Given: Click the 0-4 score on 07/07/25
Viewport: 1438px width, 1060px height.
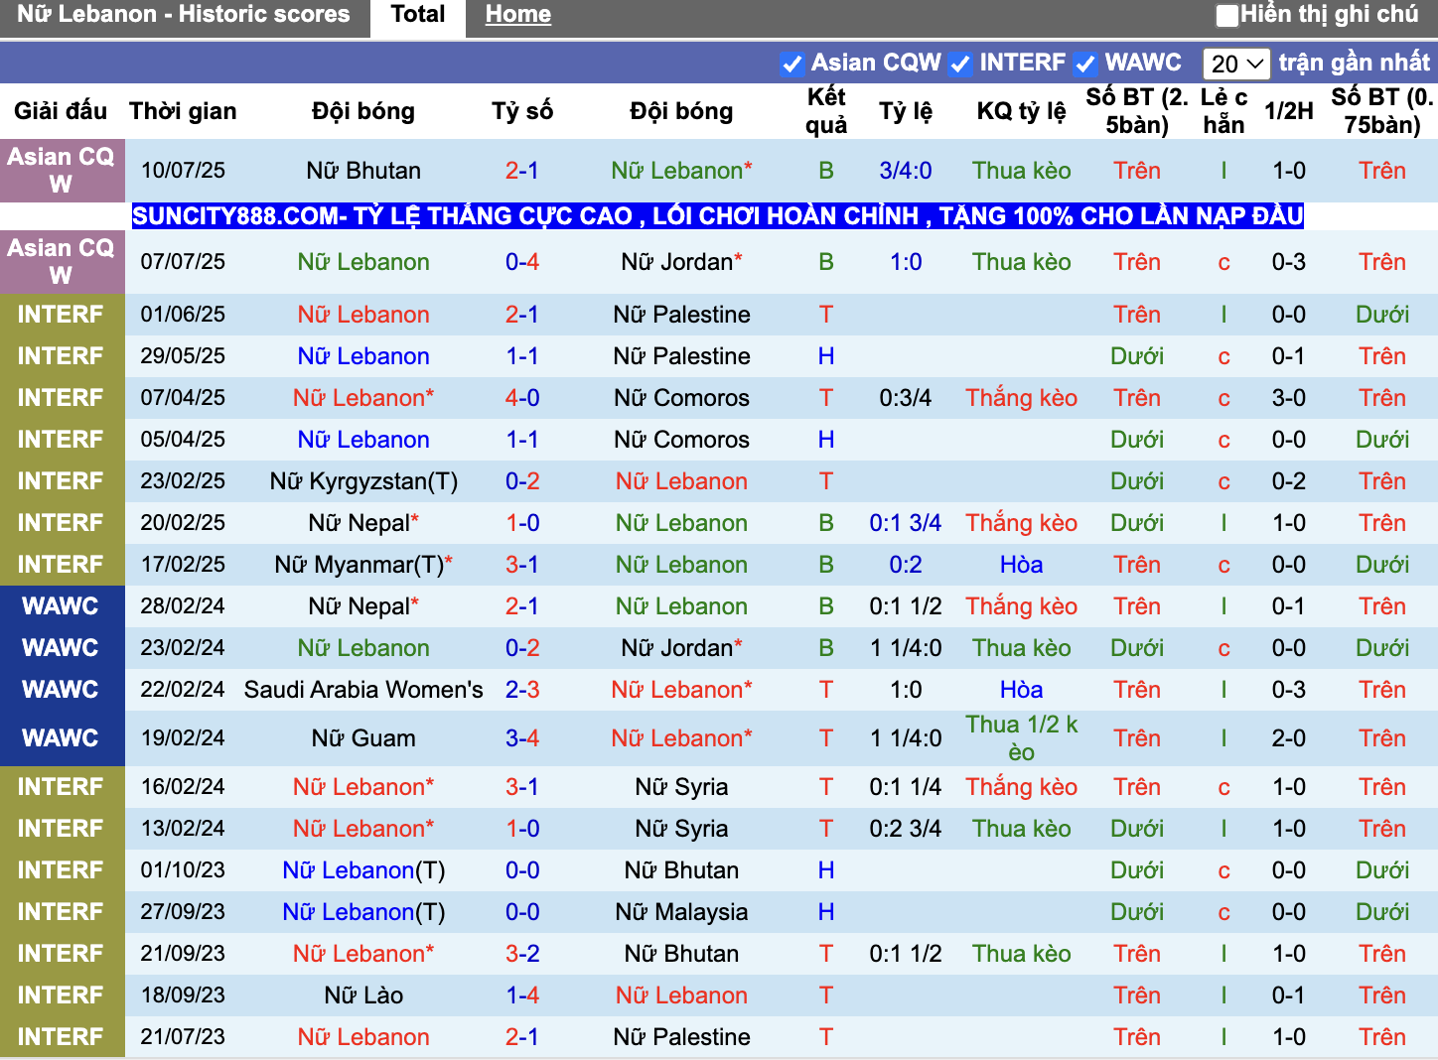Looking at the screenshot, I should pos(522,262).
